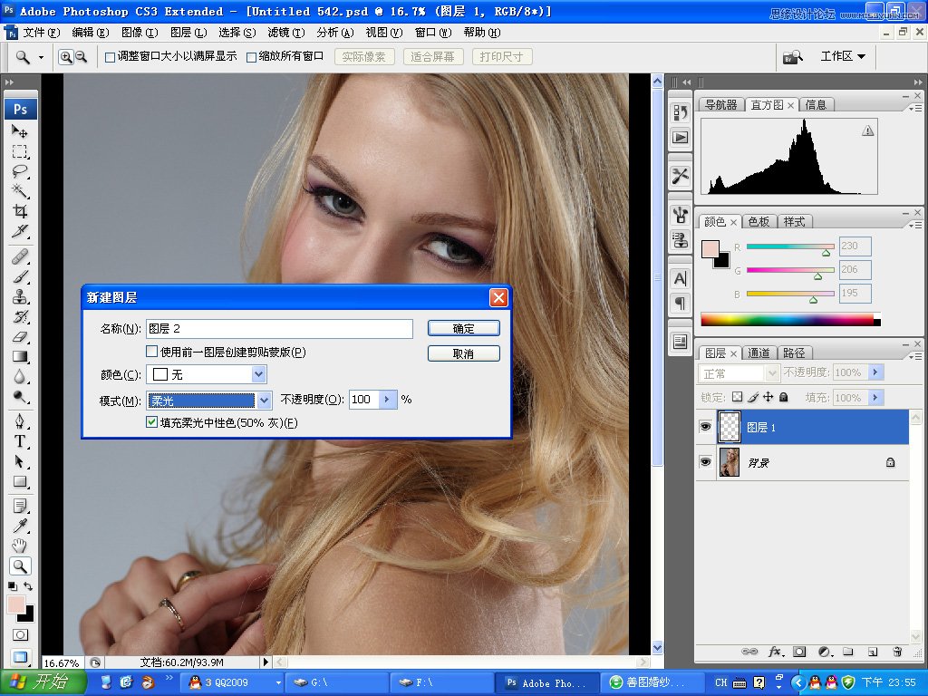
Task: Select the Crop tool
Action: [20, 211]
